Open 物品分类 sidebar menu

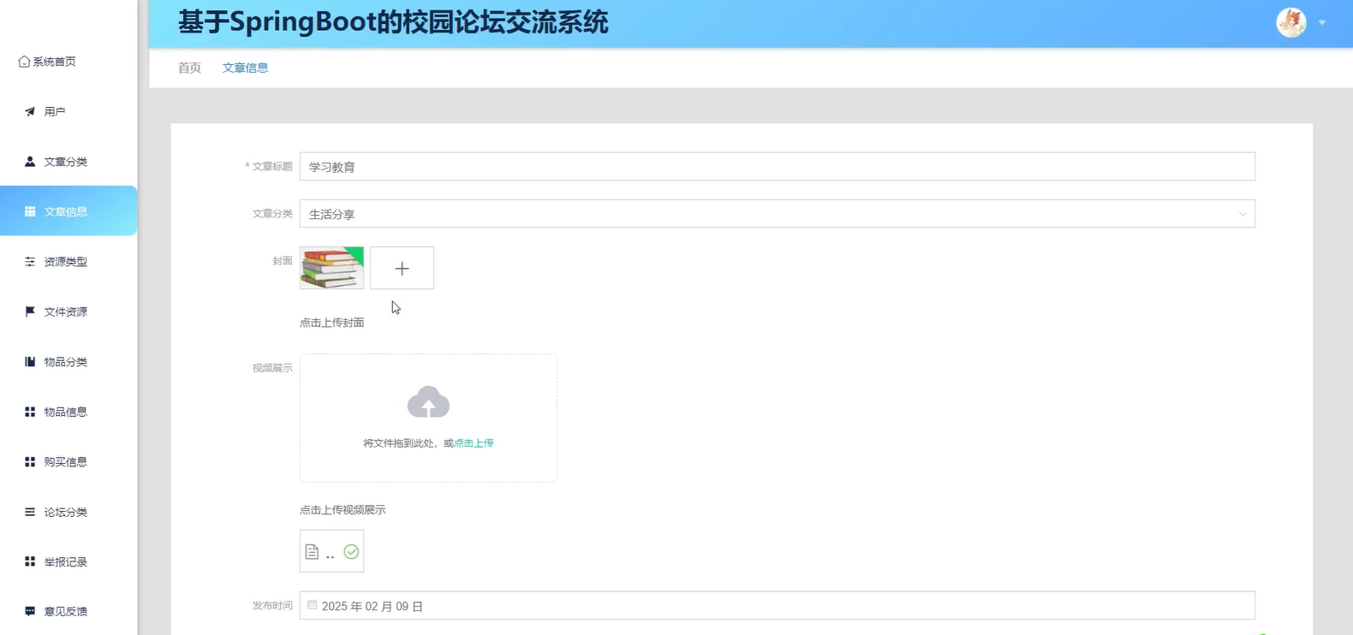pyautogui.click(x=69, y=362)
